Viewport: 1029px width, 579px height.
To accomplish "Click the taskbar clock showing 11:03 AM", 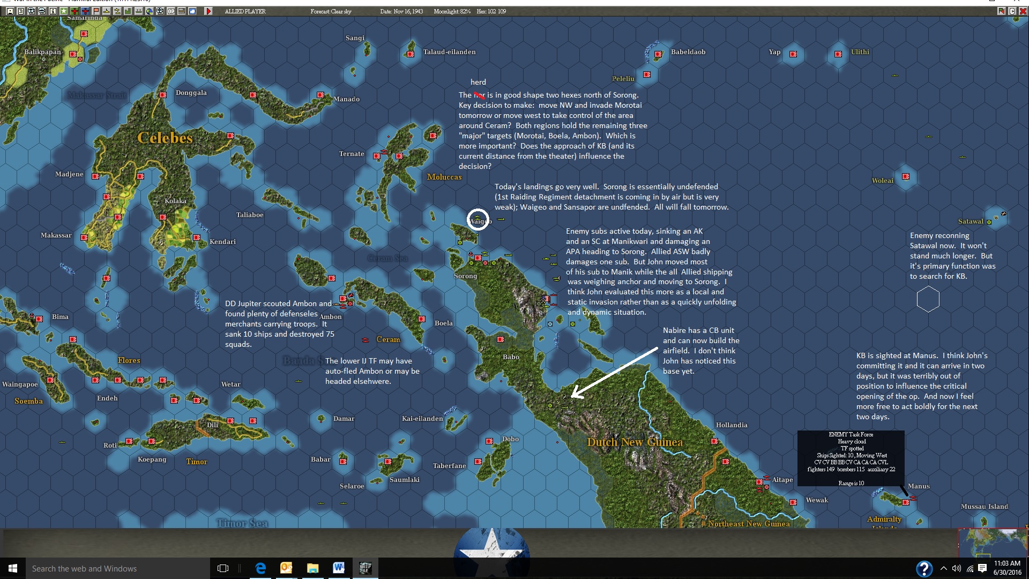I will (x=1007, y=568).
